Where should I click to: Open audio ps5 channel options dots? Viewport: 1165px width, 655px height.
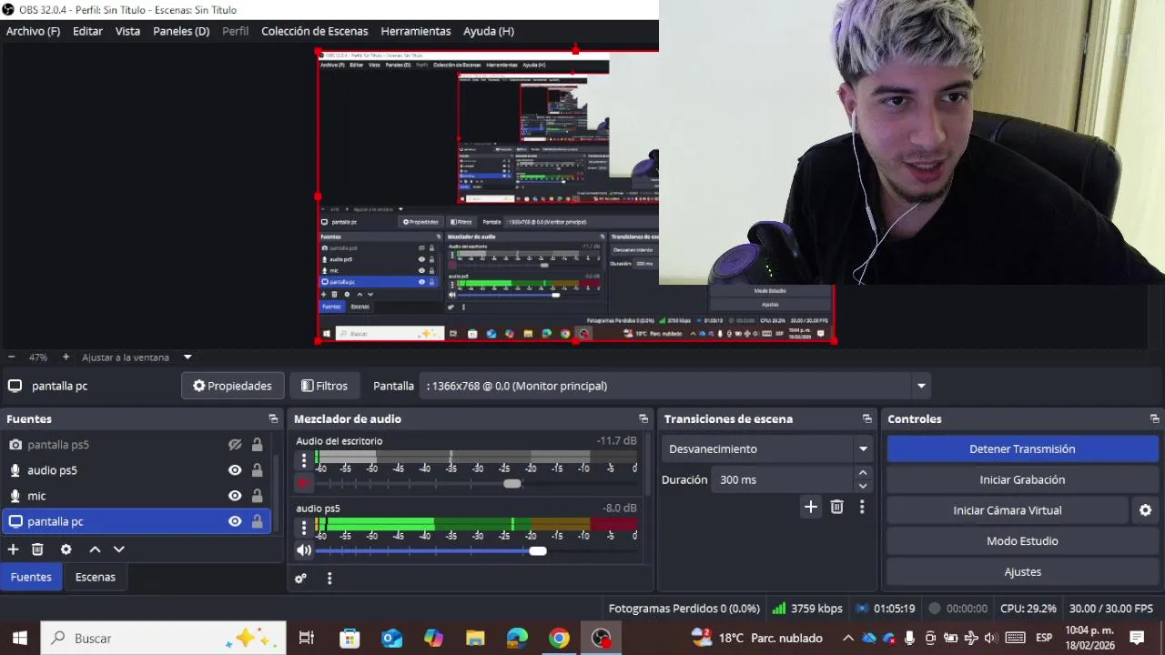tap(304, 528)
